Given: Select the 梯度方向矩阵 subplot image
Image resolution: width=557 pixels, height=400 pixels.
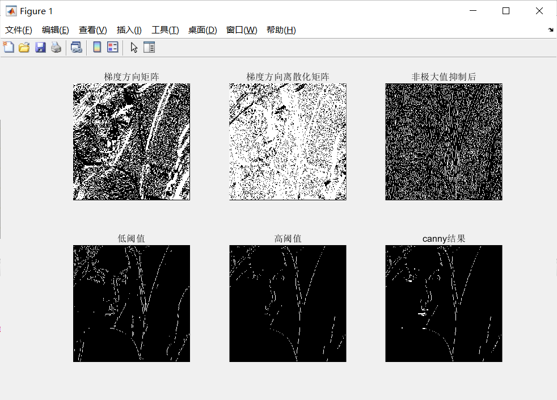Looking at the screenshot, I should (x=131, y=141).
